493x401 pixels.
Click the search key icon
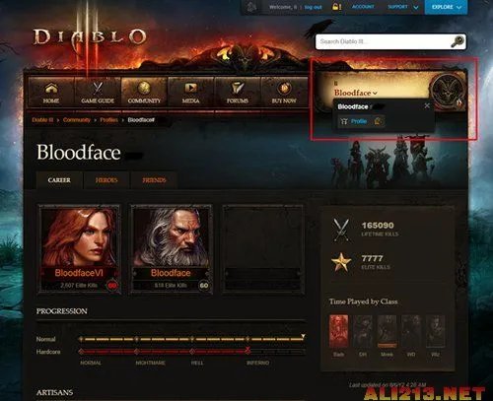click(458, 41)
